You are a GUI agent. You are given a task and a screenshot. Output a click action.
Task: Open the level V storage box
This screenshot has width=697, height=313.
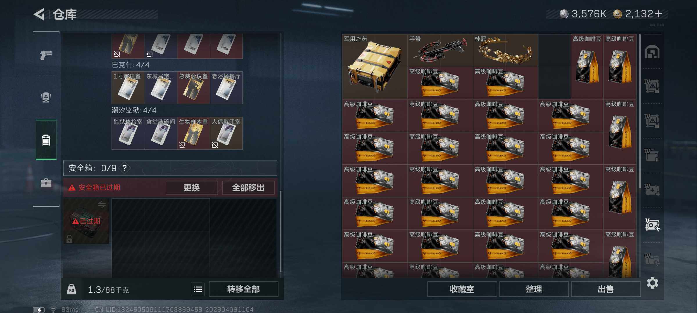tap(652, 224)
